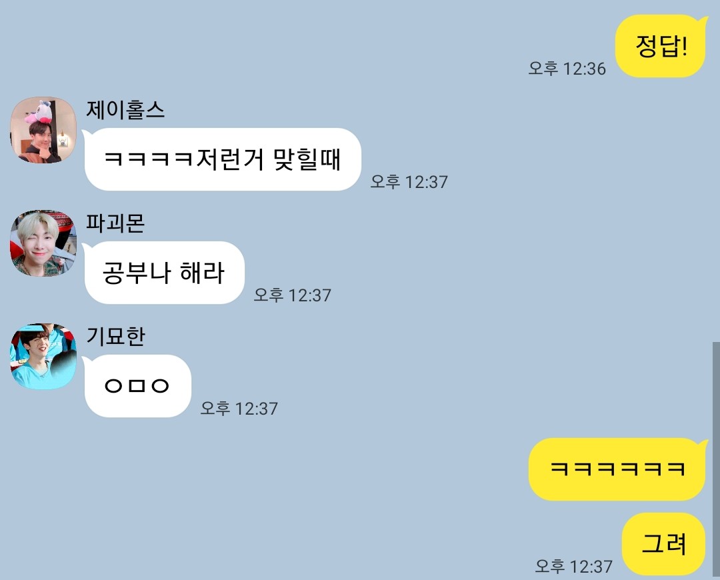The width and height of the screenshot is (720, 580).
Task: Click the chat scrollbar thumb
Action: (716, 459)
